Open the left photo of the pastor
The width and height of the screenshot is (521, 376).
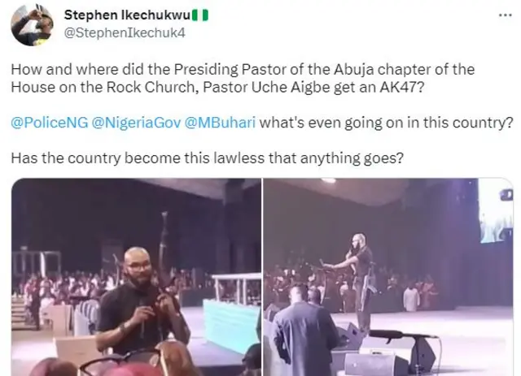[x=136, y=277]
